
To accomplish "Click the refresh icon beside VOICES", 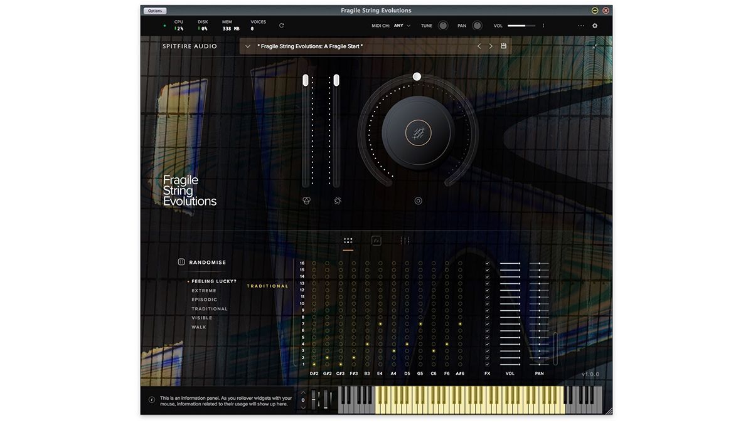I will [281, 26].
